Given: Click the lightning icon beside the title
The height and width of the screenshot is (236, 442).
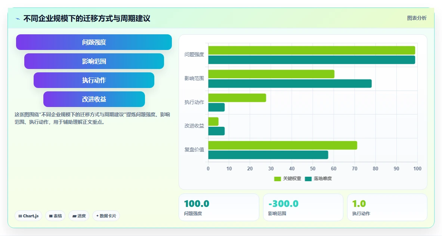Looking at the screenshot, I should (x=18, y=19).
